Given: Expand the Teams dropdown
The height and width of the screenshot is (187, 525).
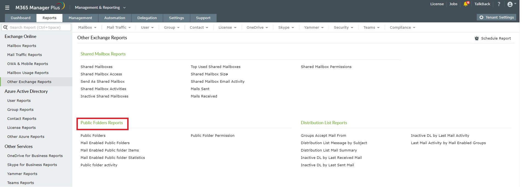Looking at the screenshot, I should (371, 28).
